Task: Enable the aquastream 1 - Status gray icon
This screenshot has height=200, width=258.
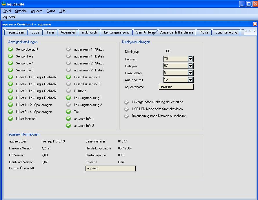Action: point(68,49)
